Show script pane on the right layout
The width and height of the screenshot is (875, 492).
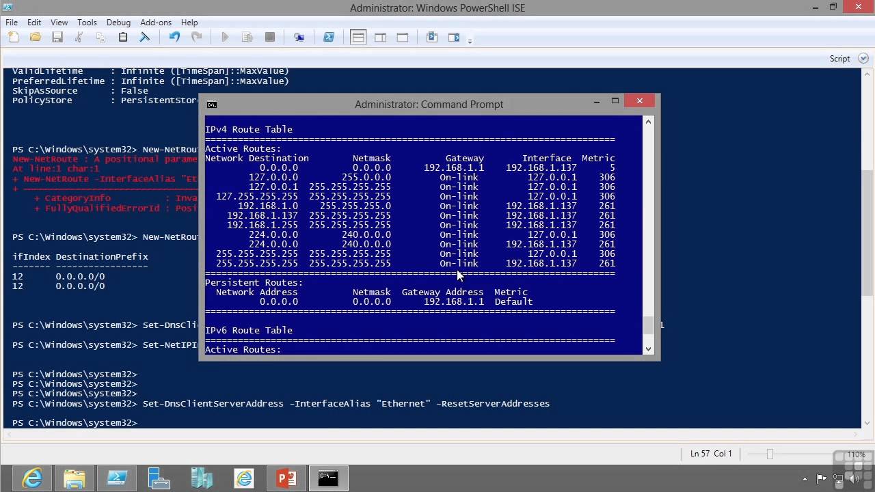[x=380, y=38]
